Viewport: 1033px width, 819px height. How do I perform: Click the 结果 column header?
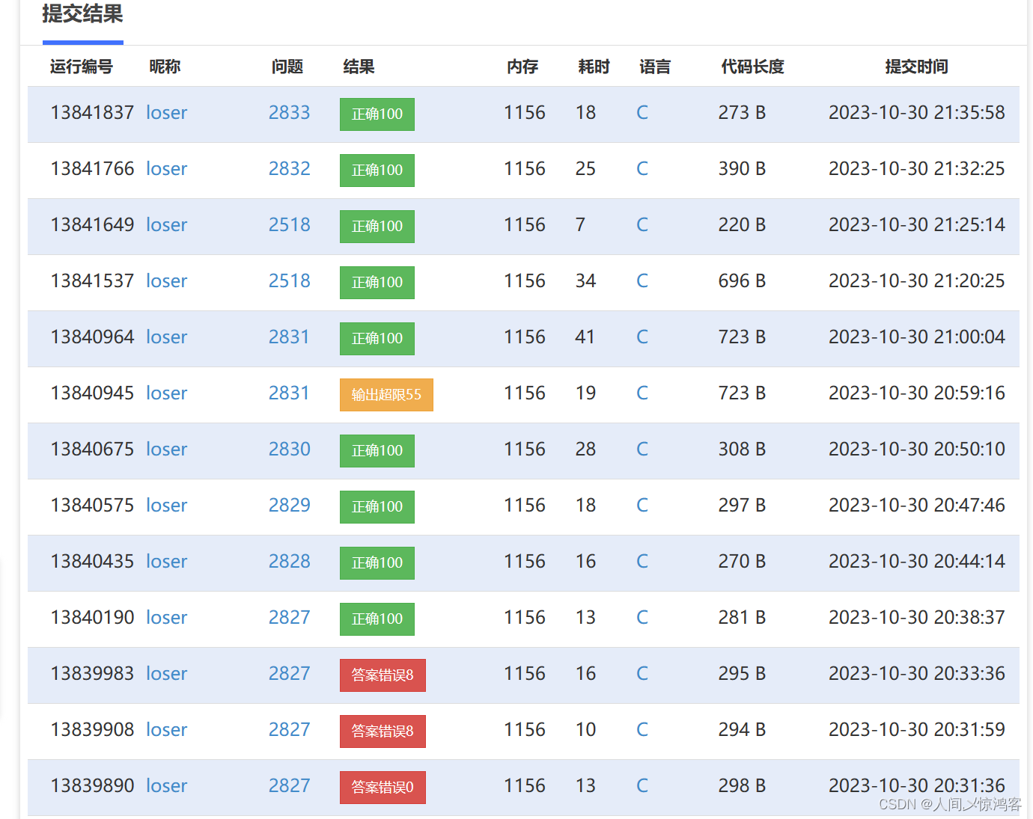tap(359, 67)
